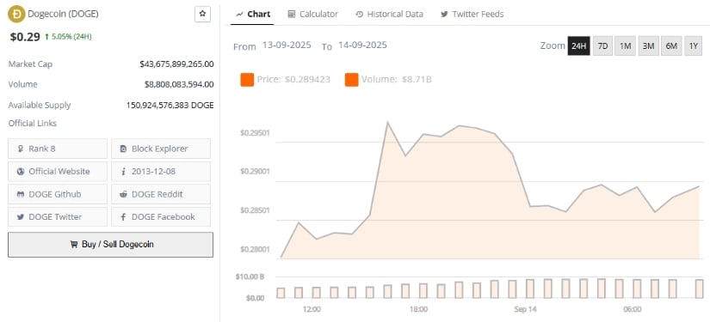Click the Available Supply value 150,924,576,383 DOGE
Viewport: 710px width, 322px height.
click(170, 106)
